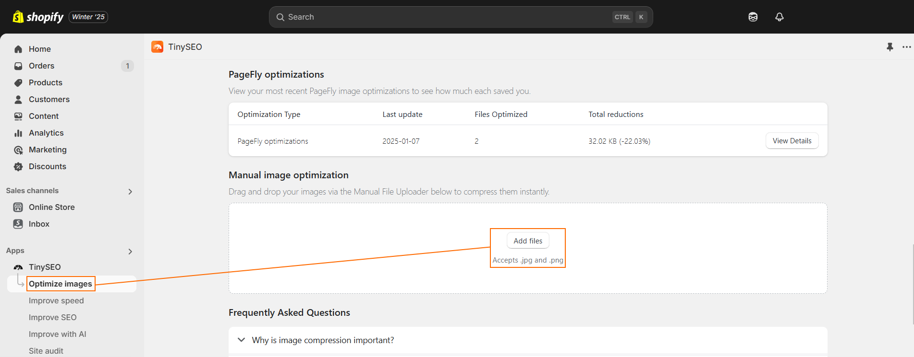Image resolution: width=914 pixels, height=357 pixels.
Task: Click the Last update column header
Action: click(x=402, y=114)
